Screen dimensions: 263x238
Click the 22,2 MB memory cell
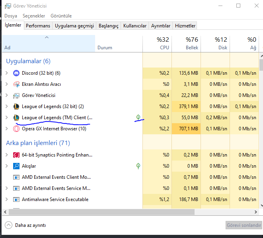(x=186, y=95)
